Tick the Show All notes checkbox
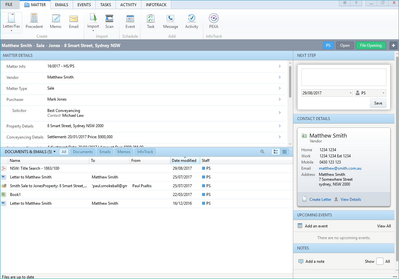The width and height of the screenshot is (399, 279). pos(380,261)
